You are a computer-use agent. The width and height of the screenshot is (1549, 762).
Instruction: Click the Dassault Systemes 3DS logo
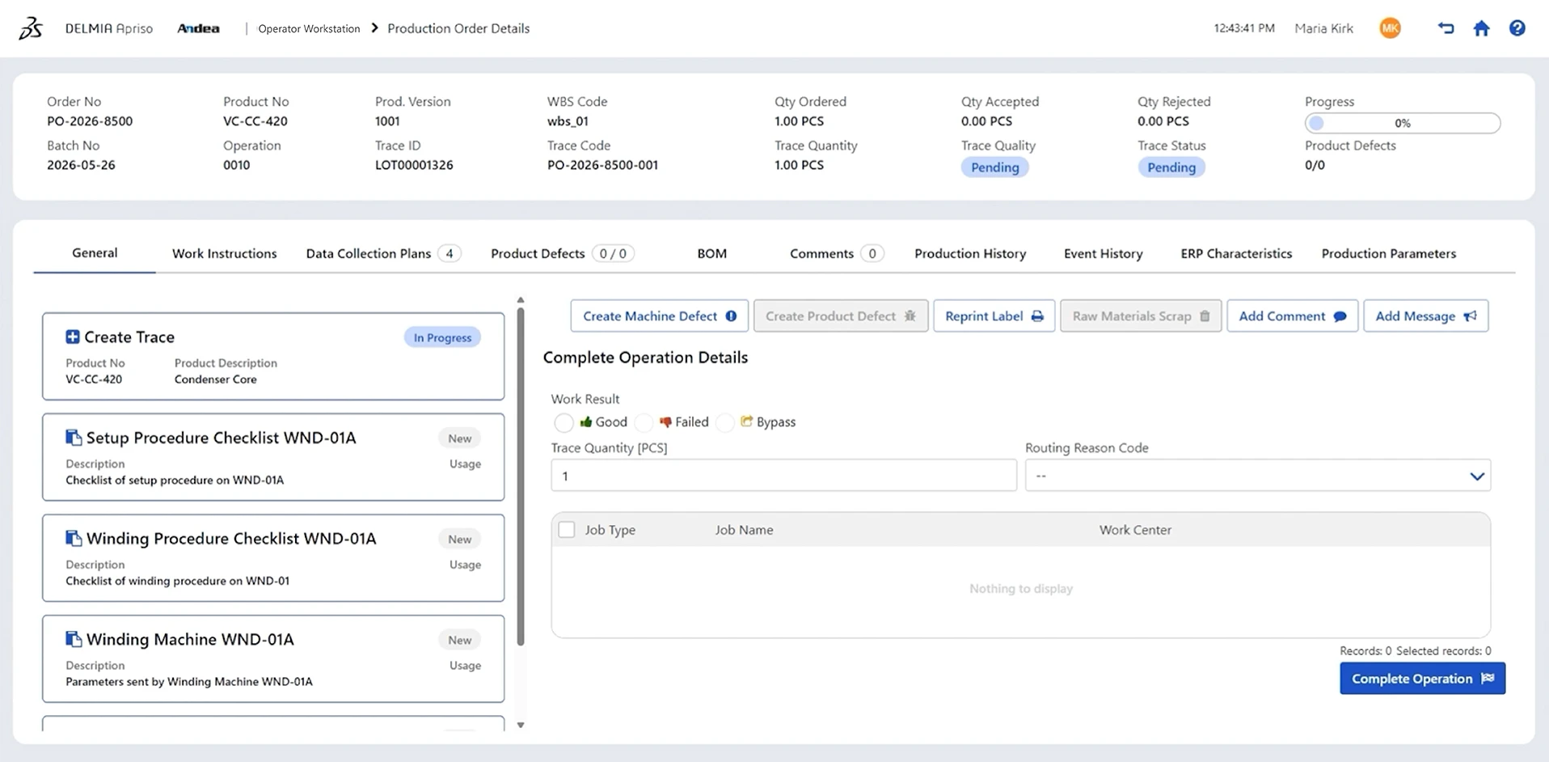tap(31, 28)
